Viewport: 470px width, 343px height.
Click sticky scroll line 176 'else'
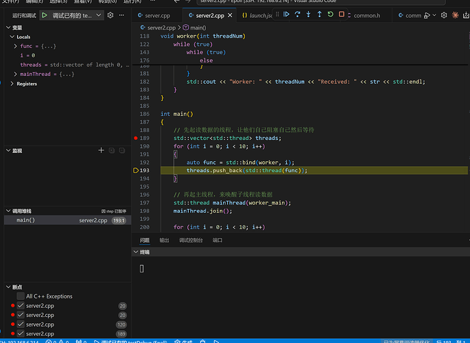coord(207,60)
